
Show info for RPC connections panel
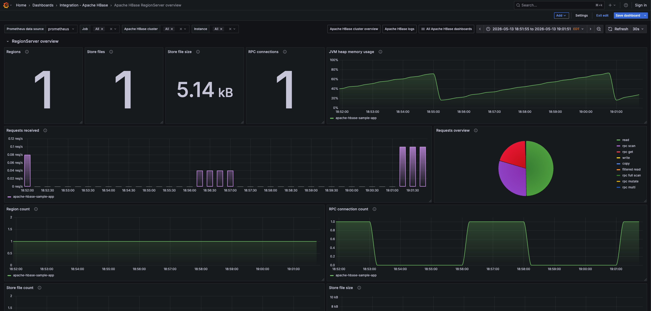[285, 52]
